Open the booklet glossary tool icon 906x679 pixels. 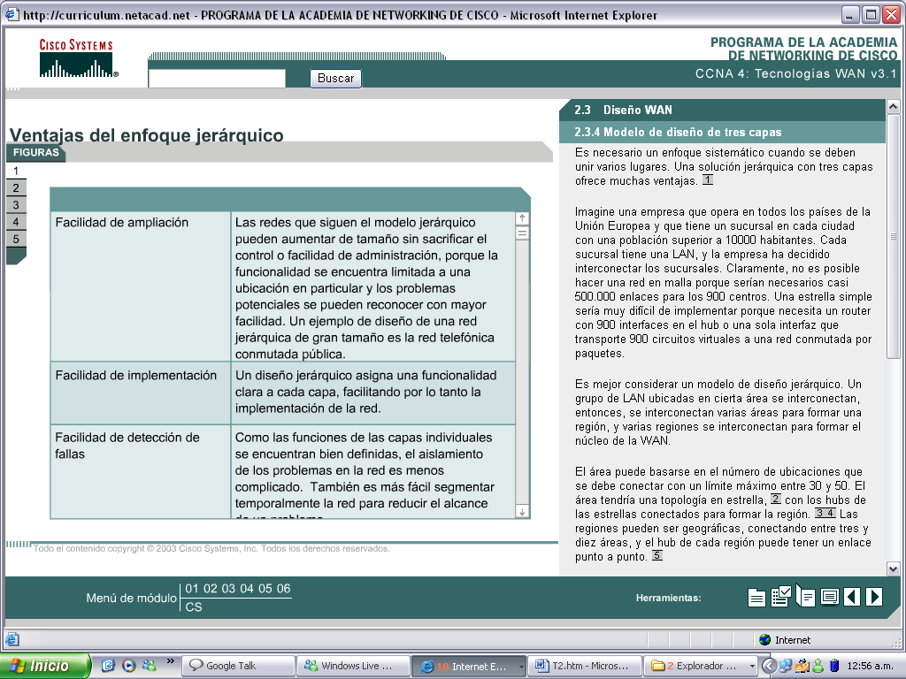tap(805, 596)
